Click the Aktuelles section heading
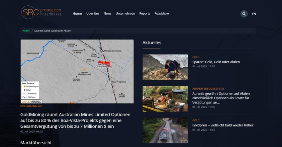 tap(152, 42)
